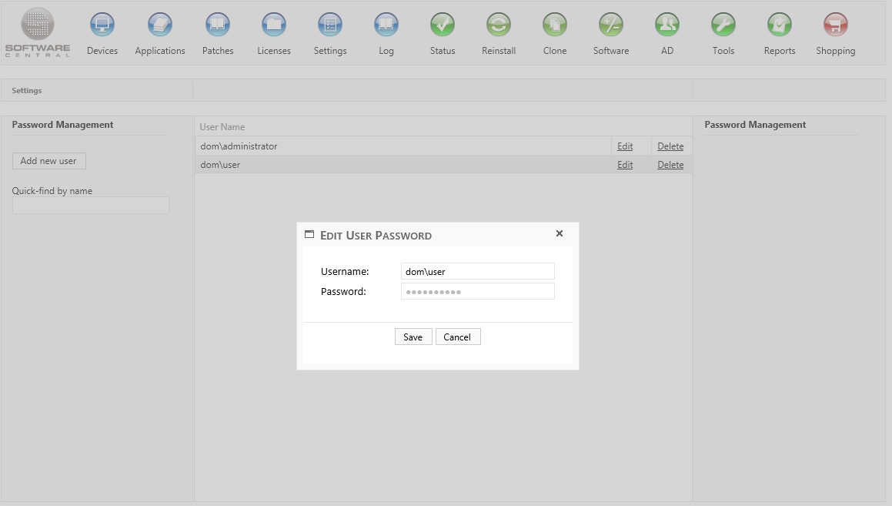Open the Reports icon

click(780, 25)
